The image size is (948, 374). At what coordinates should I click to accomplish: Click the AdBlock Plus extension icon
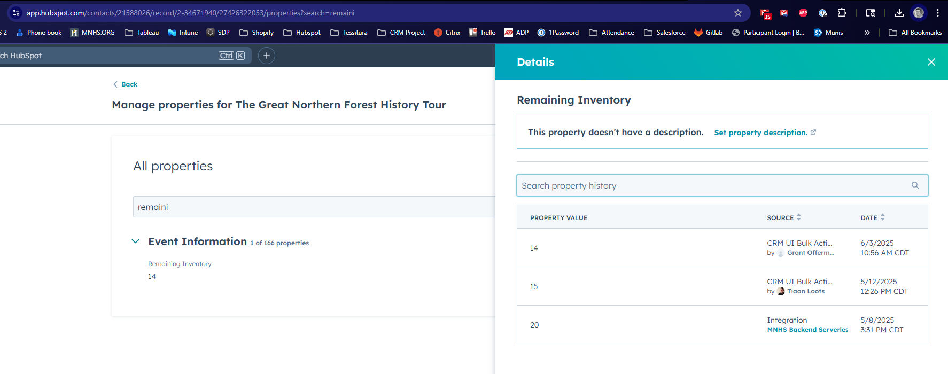click(803, 13)
